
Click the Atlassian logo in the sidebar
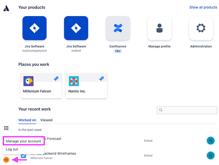[x=6, y=8]
